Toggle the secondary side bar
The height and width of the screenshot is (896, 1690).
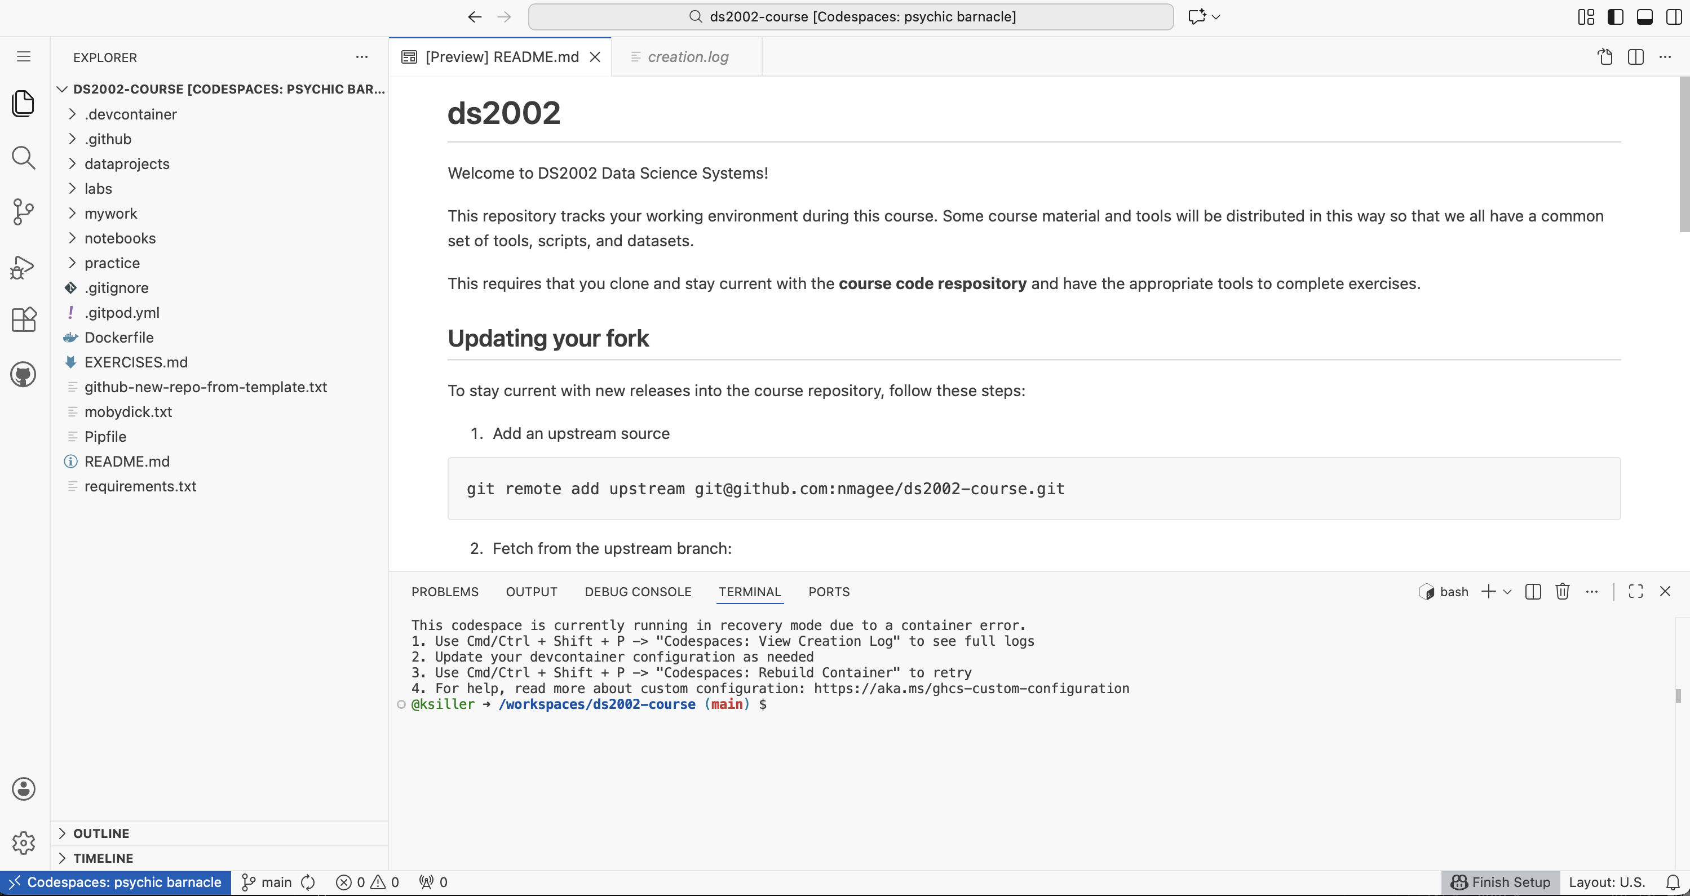click(x=1675, y=16)
